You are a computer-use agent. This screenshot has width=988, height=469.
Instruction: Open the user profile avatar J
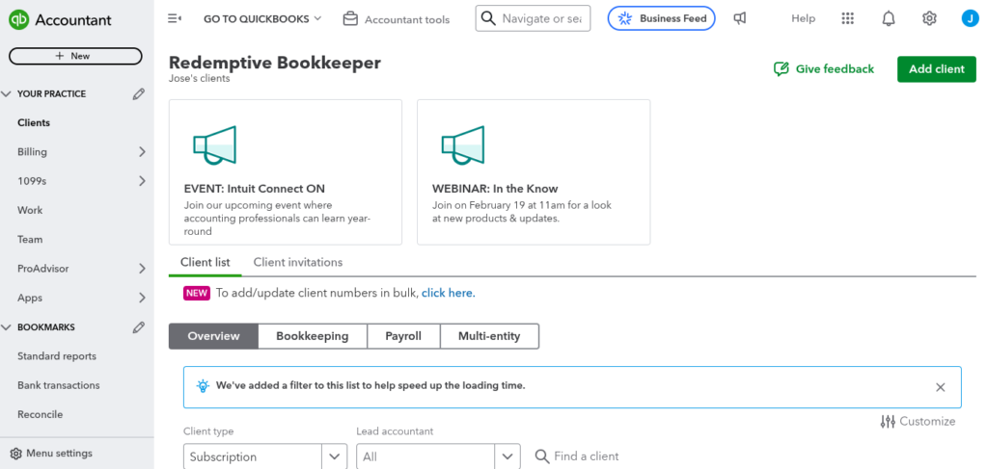click(970, 19)
